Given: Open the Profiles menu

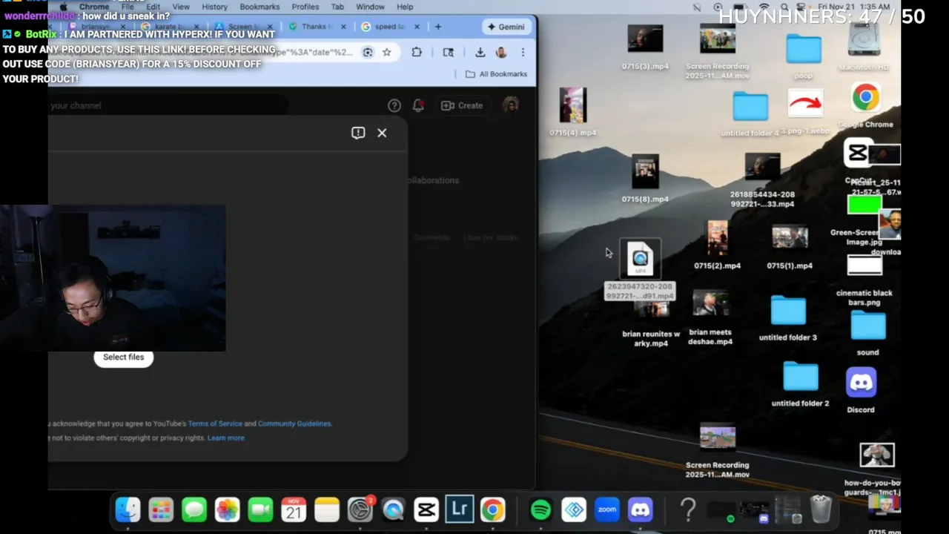Looking at the screenshot, I should tap(305, 7).
